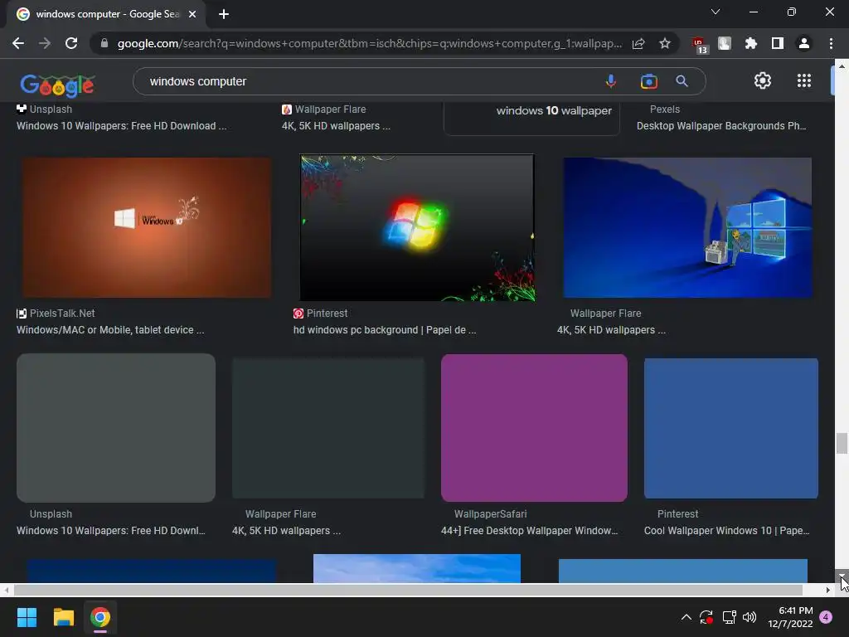This screenshot has width=849, height=637.
Task: Click the scroll up arrow button
Action: (842, 66)
